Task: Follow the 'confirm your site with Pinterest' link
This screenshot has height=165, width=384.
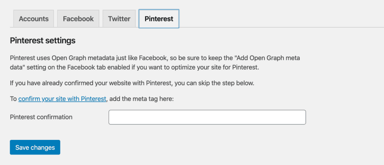Action: click(62, 99)
